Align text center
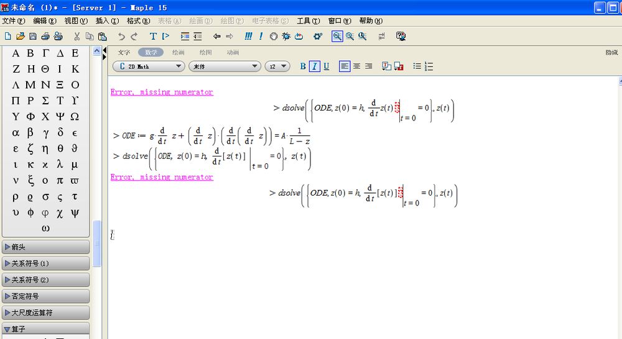Viewport: 622px width, 339px height. tap(356, 66)
